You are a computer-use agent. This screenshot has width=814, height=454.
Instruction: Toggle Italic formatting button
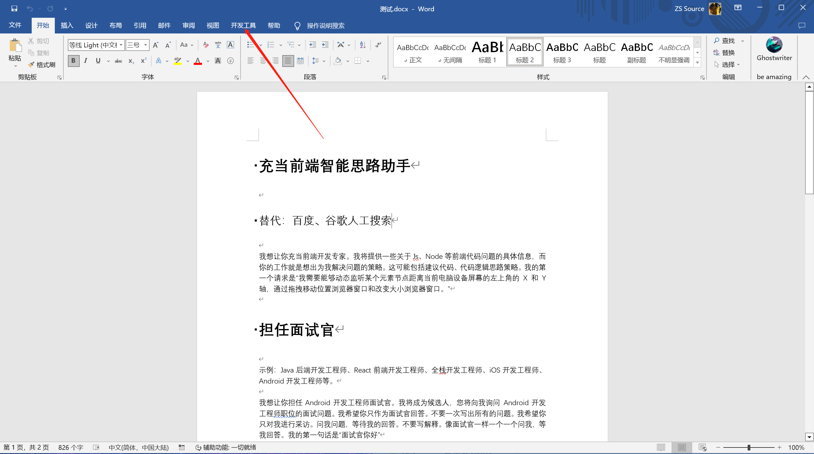point(85,61)
